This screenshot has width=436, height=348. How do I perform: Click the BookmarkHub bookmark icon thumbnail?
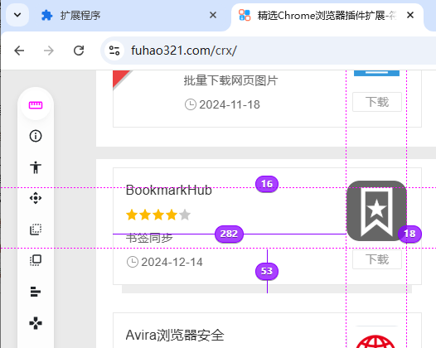[376, 210]
